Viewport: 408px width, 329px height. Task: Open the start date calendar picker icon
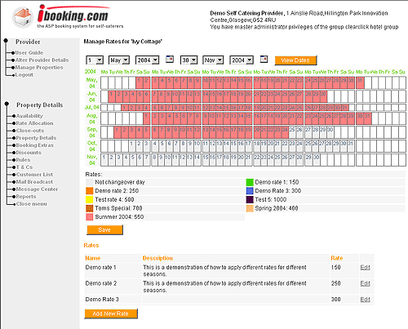pos(170,59)
